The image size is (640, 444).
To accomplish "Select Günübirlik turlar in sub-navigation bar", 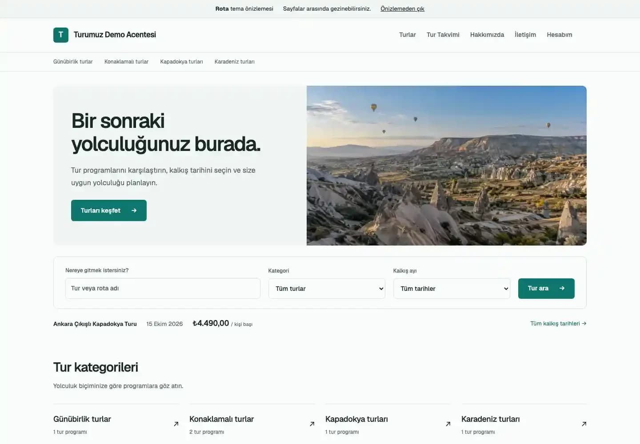I will point(73,62).
